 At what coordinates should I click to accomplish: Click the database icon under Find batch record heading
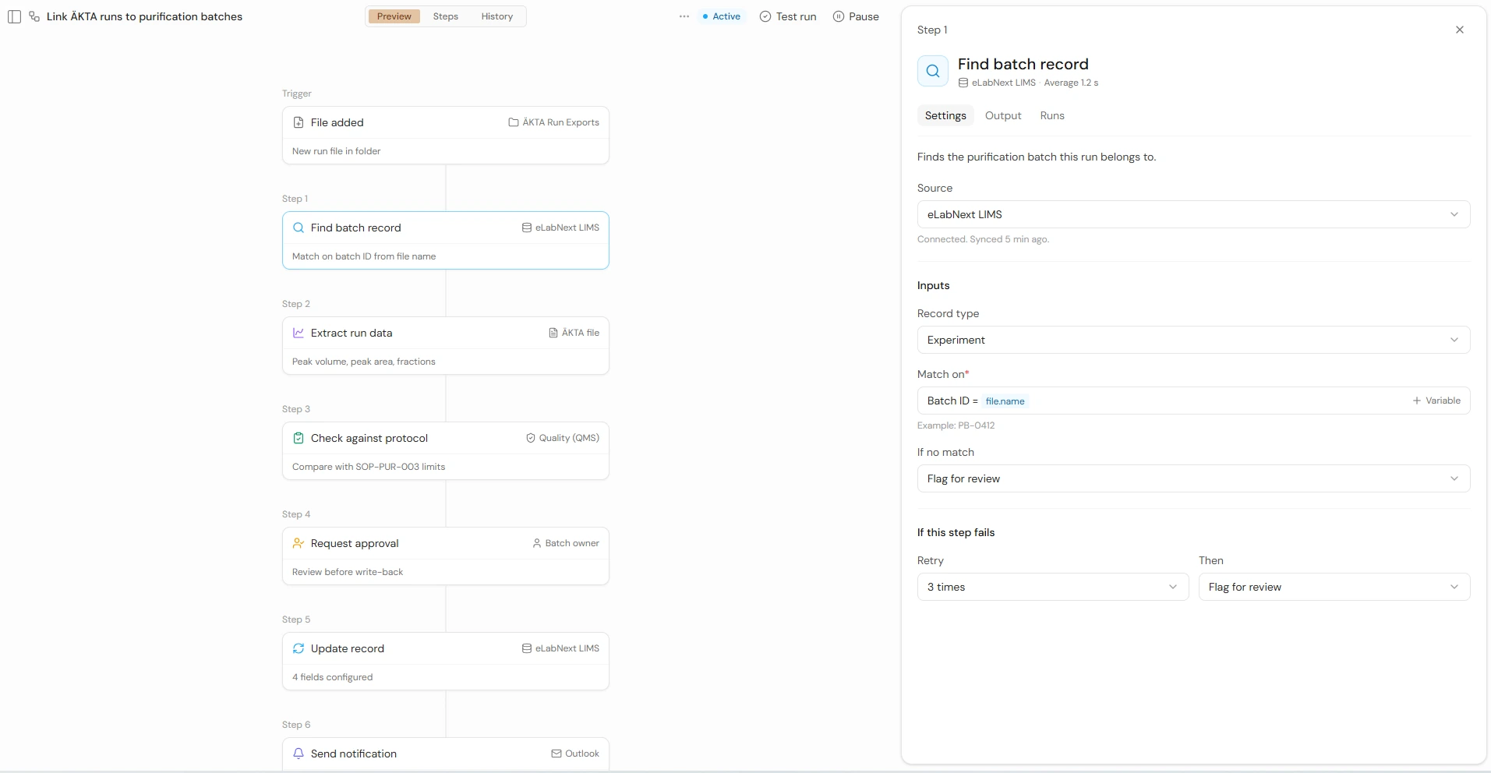click(x=963, y=83)
